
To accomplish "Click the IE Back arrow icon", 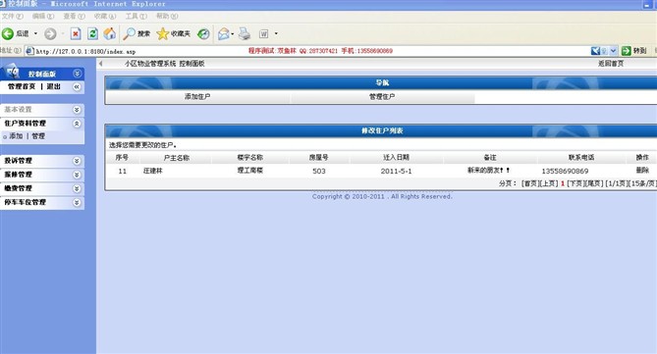I will coord(8,34).
